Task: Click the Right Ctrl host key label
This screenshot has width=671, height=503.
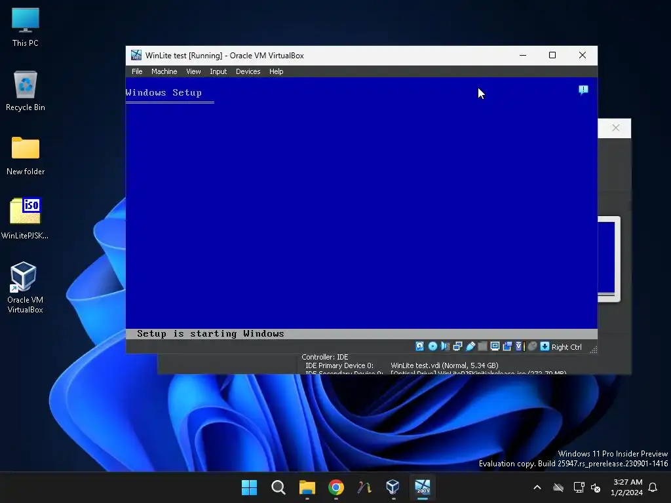Action: click(566, 347)
